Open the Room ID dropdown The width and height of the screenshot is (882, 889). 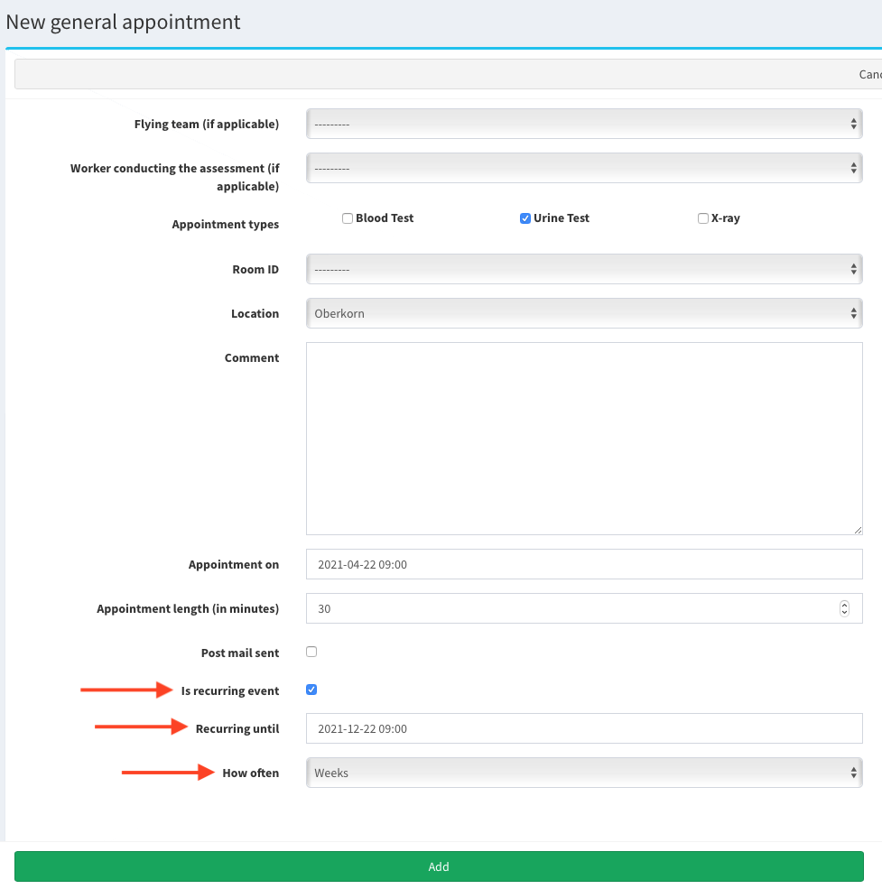tap(584, 269)
